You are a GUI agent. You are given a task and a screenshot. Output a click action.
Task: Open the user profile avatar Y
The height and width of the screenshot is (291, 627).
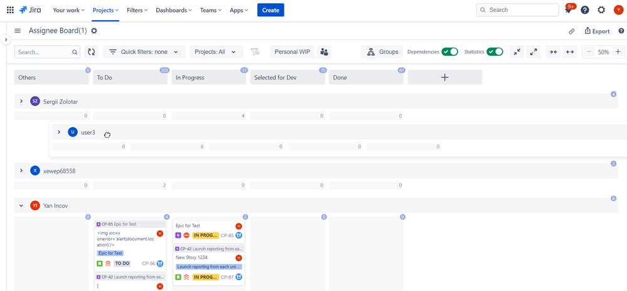tap(618, 11)
